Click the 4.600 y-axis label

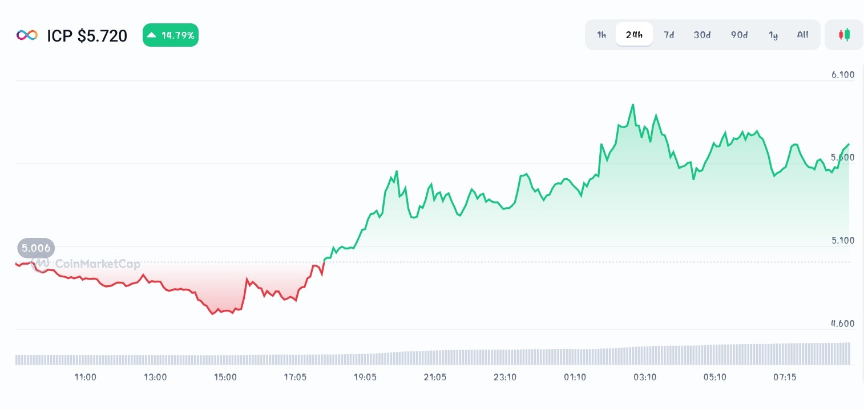tap(843, 323)
